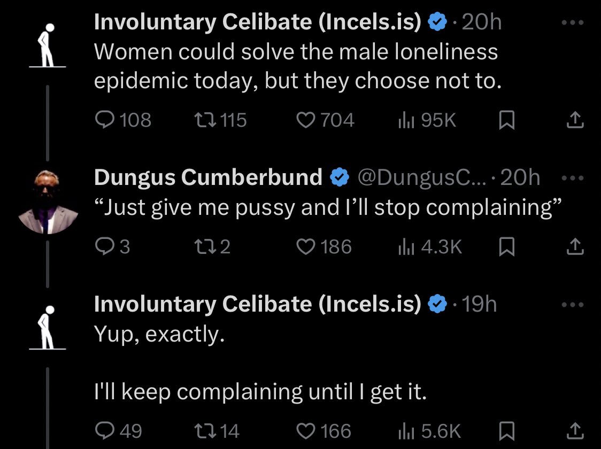601x449 pixels.
Task: Share the "Yup, exactly." reply tweet
Action: coord(575,430)
